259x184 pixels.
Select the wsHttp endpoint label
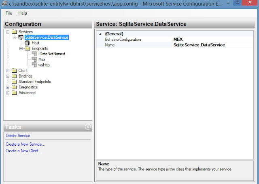44,65
